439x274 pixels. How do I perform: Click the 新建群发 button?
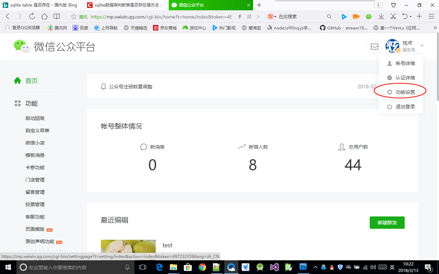387,223
